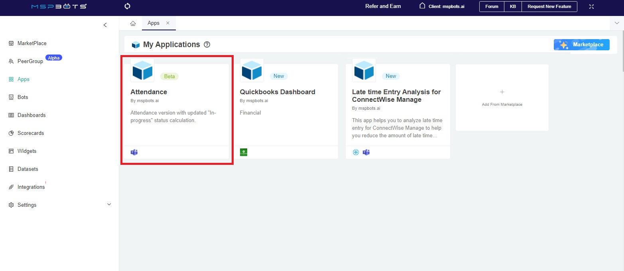This screenshot has height=271, width=624.
Task: Click the fullscreen toggle icon
Action: (591, 6)
